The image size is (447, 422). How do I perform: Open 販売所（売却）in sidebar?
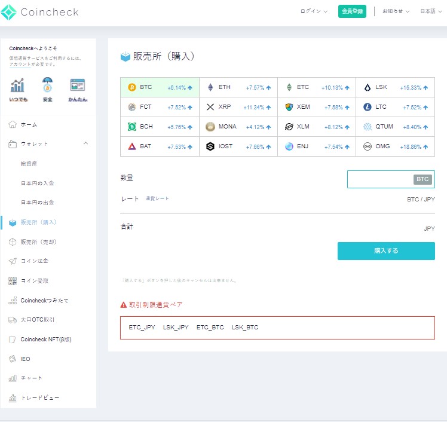pyautogui.click(x=39, y=242)
